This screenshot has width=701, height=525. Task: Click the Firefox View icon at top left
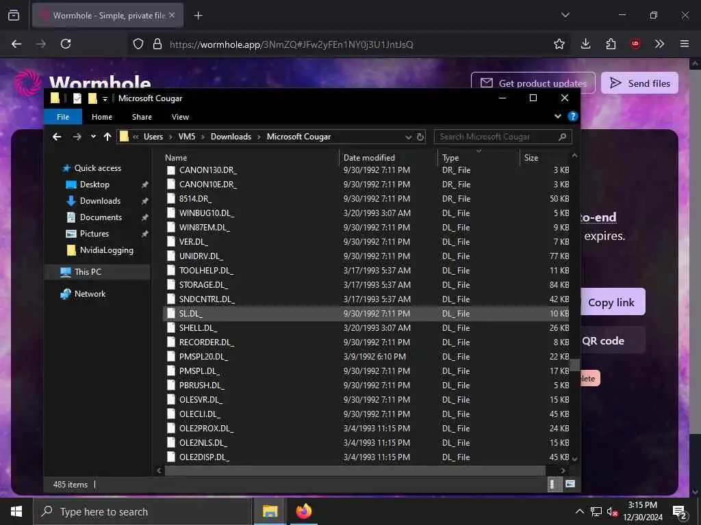(x=14, y=15)
